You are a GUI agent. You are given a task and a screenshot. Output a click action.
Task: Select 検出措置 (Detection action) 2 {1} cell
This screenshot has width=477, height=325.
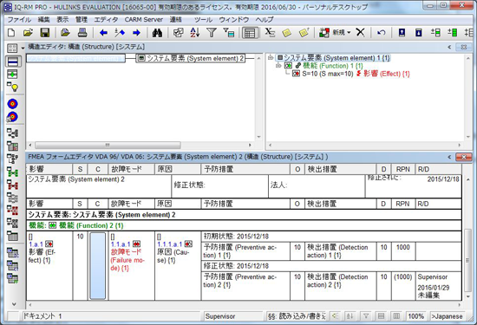pyautogui.click(x=341, y=286)
